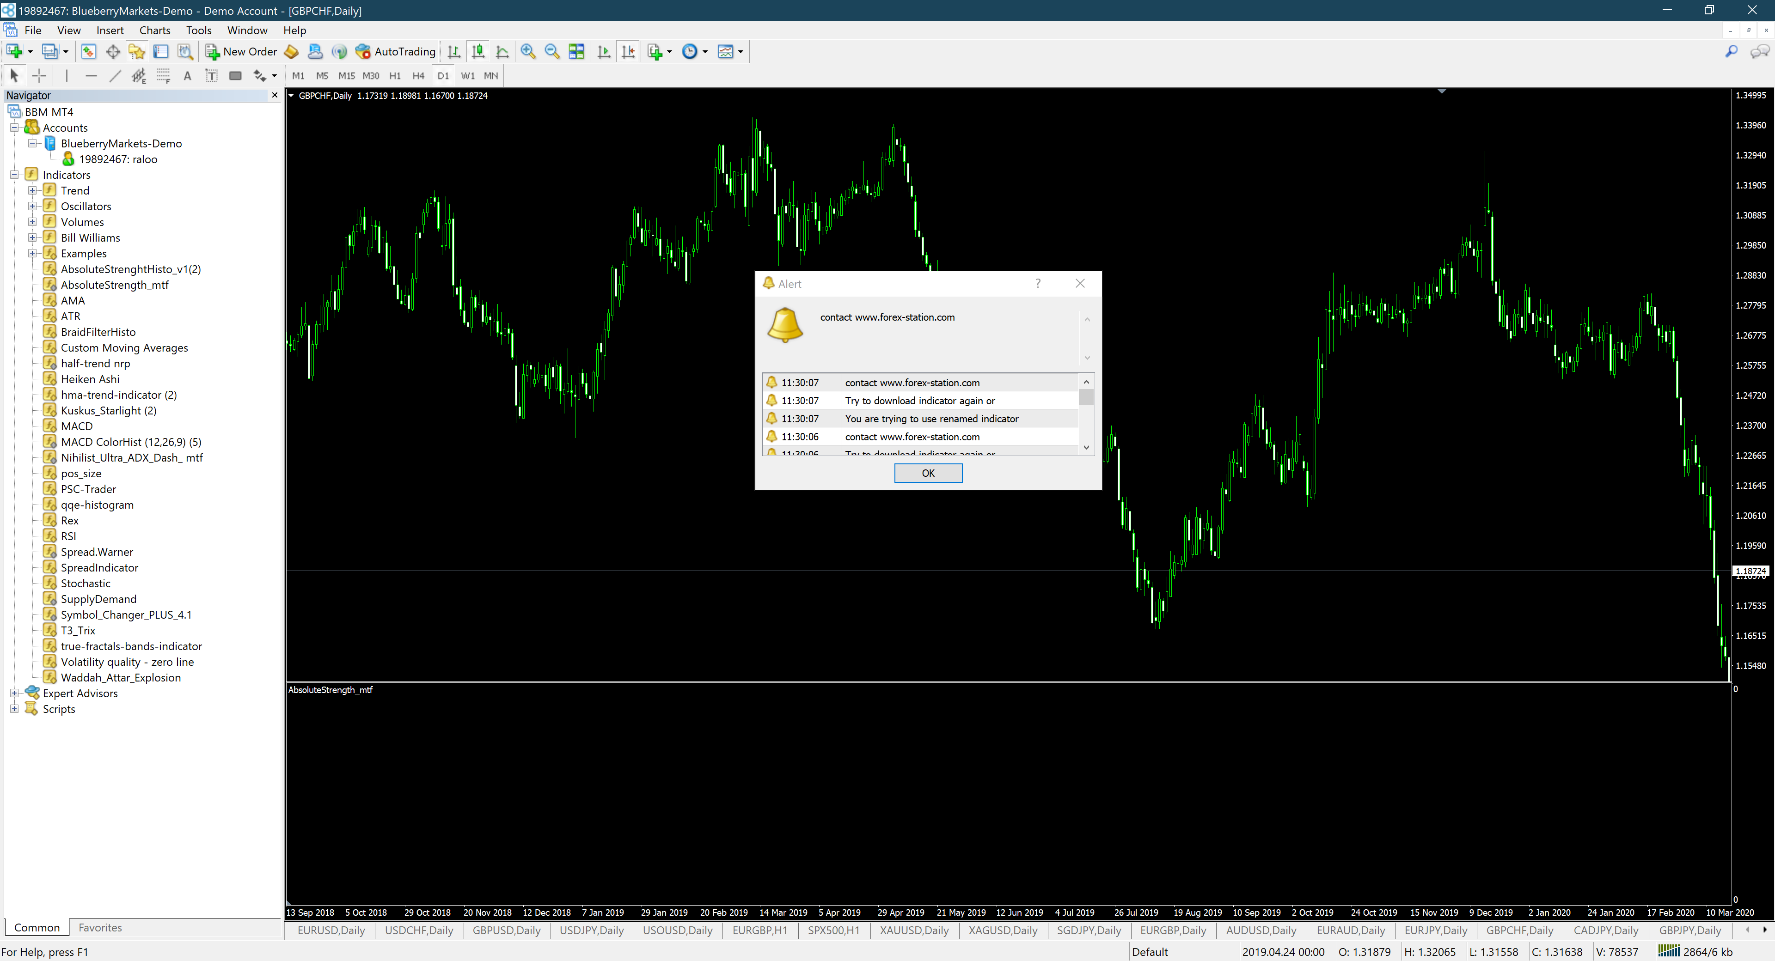Click OK in the Alert dialog

coord(928,473)
